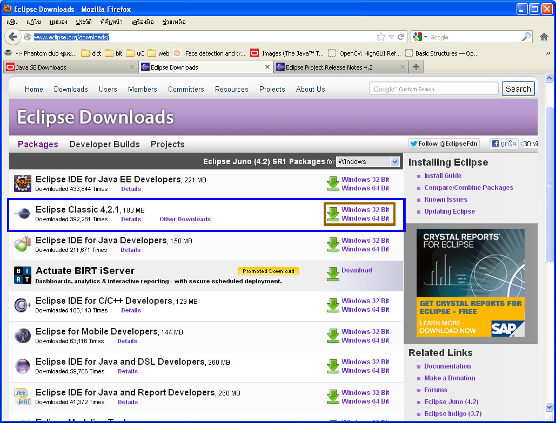The image size is (556, 423).
Task: Open a new tab with plus button
Action: tap(416, 67)
